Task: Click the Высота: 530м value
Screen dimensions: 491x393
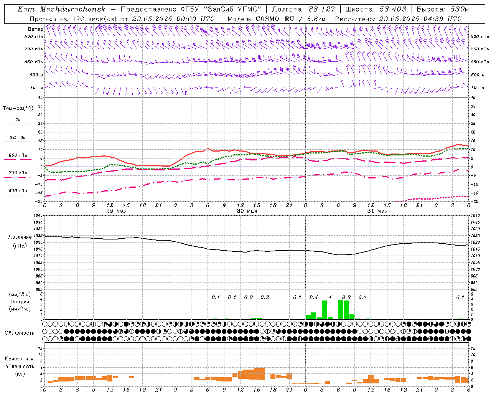Action: 443,9
